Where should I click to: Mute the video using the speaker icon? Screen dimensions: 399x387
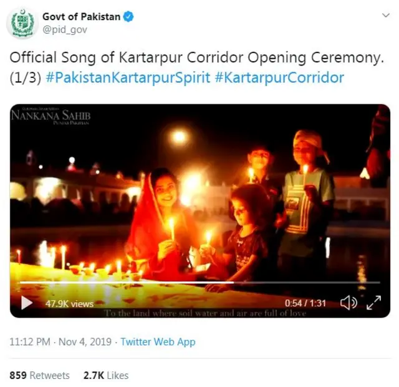349,303
